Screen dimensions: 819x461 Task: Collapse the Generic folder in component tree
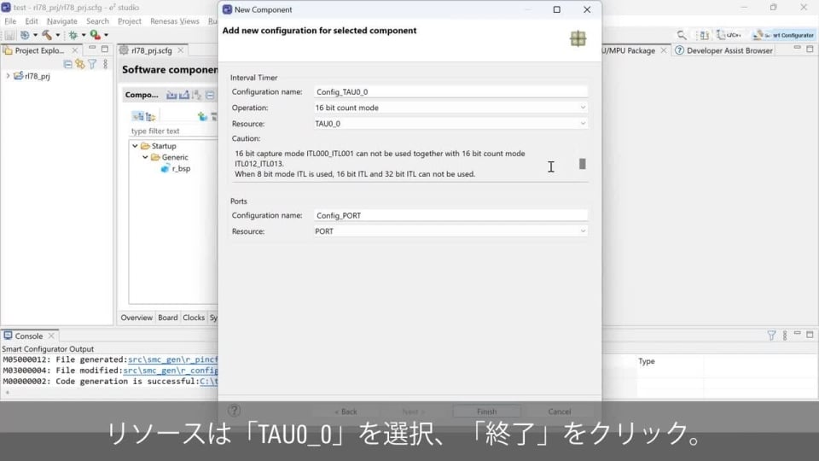point(145,157)
